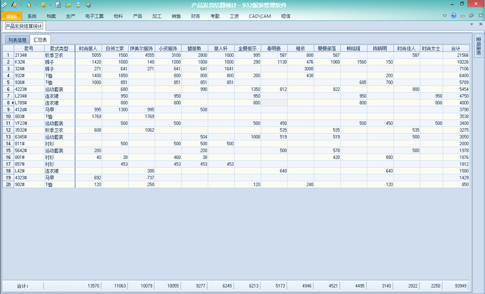Click the yellow flower-shaped toolbar icon

[x=43, y=4]
